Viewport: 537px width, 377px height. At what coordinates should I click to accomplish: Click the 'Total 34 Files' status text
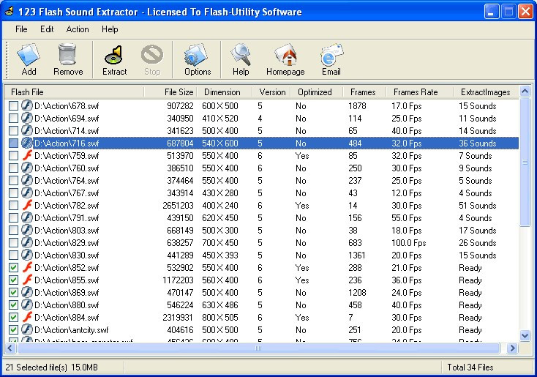click(x=470, y=367)
